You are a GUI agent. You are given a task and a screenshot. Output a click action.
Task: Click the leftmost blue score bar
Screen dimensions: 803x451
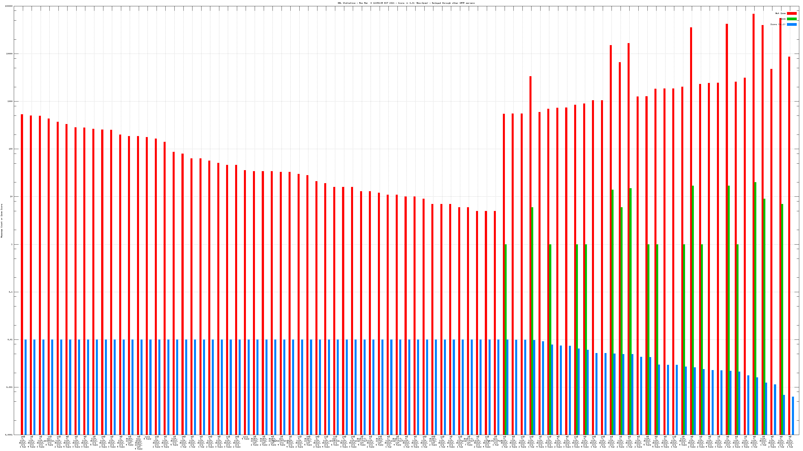click(x=26, y=387)
